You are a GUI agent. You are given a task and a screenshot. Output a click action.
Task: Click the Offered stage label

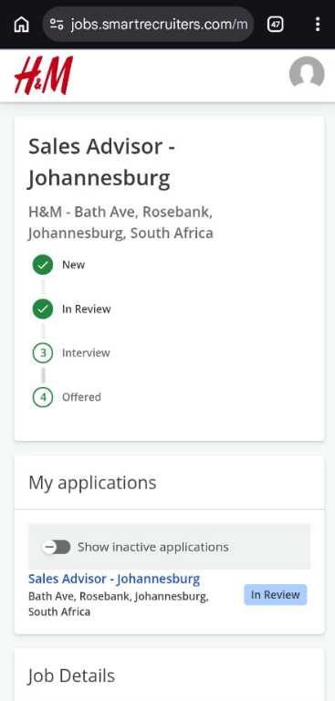point(81,397)
